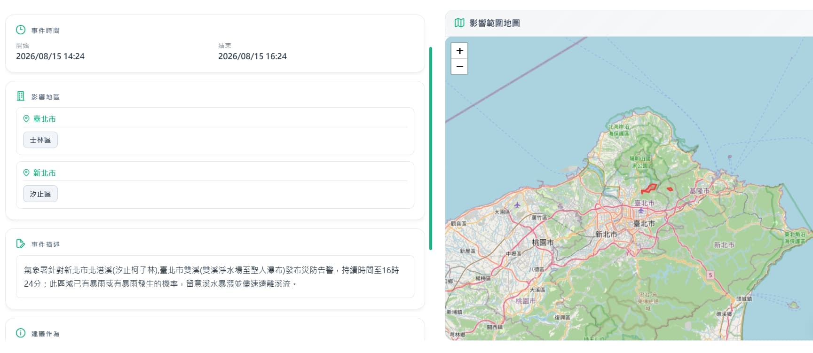Viewport: 813px width, 353px height.
Task: Click 觀音區 label on the map
Action: click(x=458, y=224)
